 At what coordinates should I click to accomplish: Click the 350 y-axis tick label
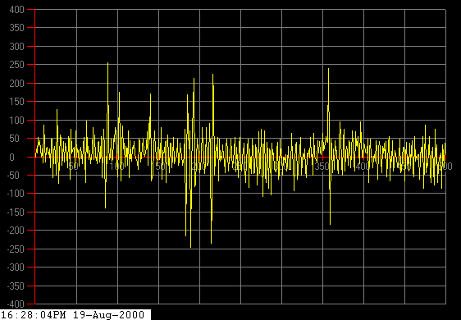(17, 28)
